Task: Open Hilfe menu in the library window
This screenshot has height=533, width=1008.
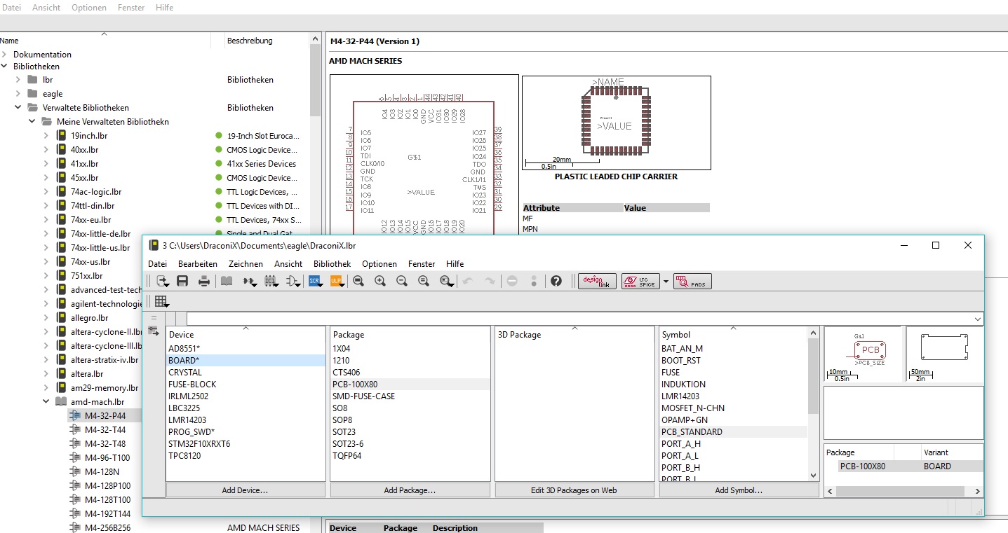Action: [x=455, y=264]
